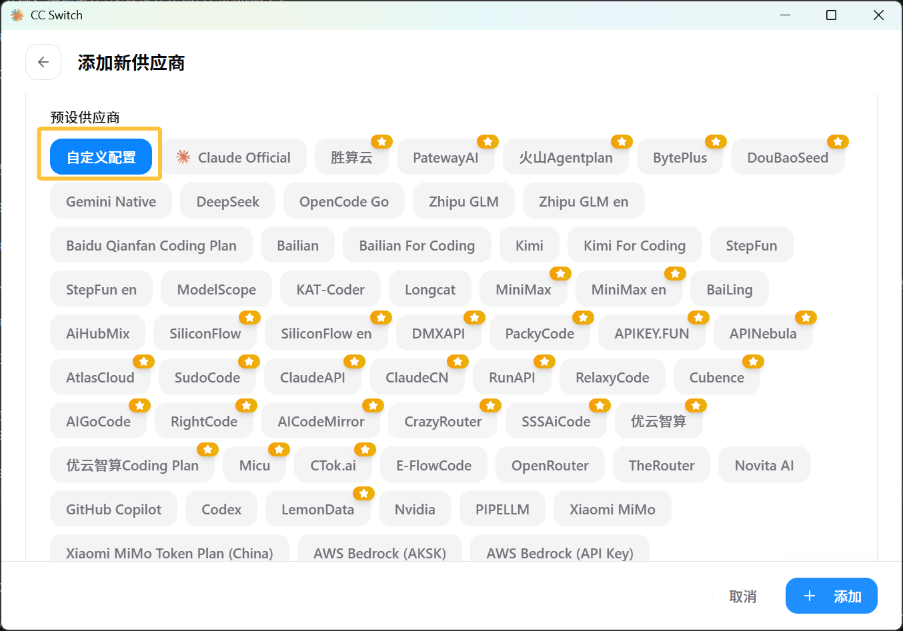Select the SiliconFlow en preset

click(326, 333)
